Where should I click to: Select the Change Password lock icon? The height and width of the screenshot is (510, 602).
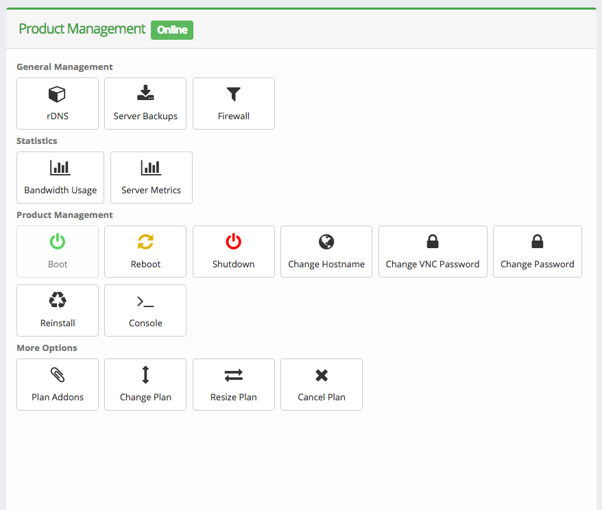538,241
